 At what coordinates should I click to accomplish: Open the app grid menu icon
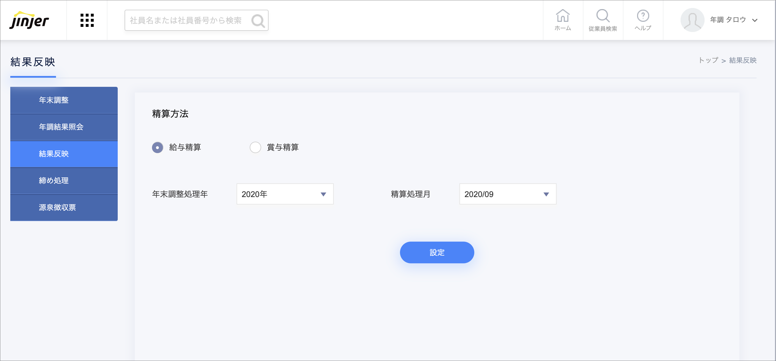[87, 20]
